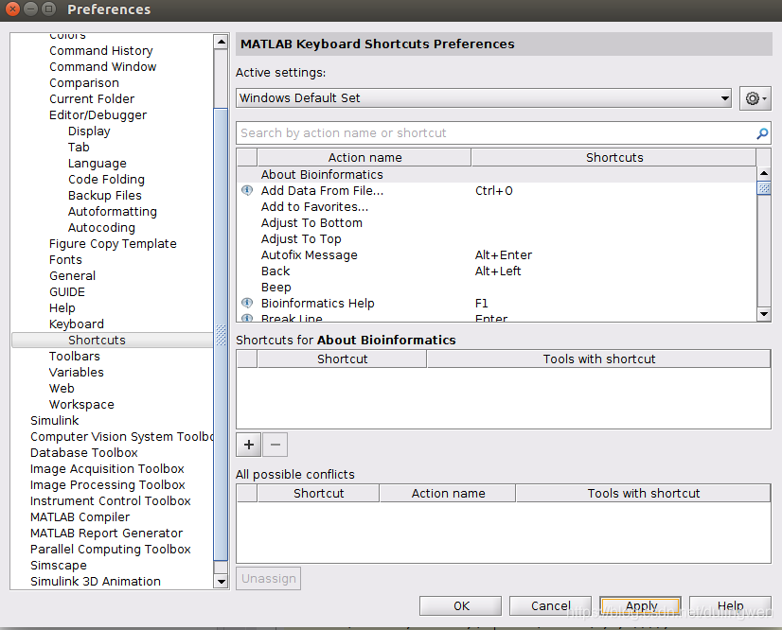This screenshot has height=630, width=782.
Task: Open Autocoding preferences
Action: 101,228
